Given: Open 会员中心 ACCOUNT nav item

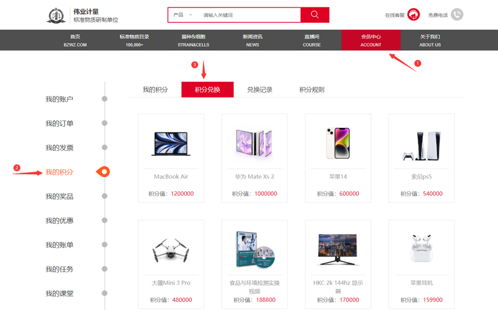Looking at the screenshot, I should [x=371, y=40].
